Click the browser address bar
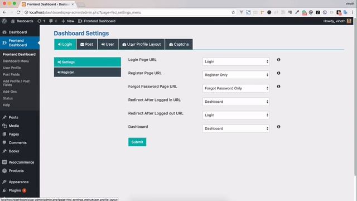This screenshot has height=201, width=357. coord(128,12)
